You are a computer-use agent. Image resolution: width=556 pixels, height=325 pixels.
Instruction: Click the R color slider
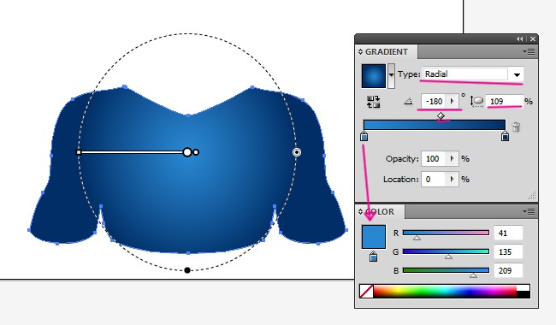[x=446, y=233]
